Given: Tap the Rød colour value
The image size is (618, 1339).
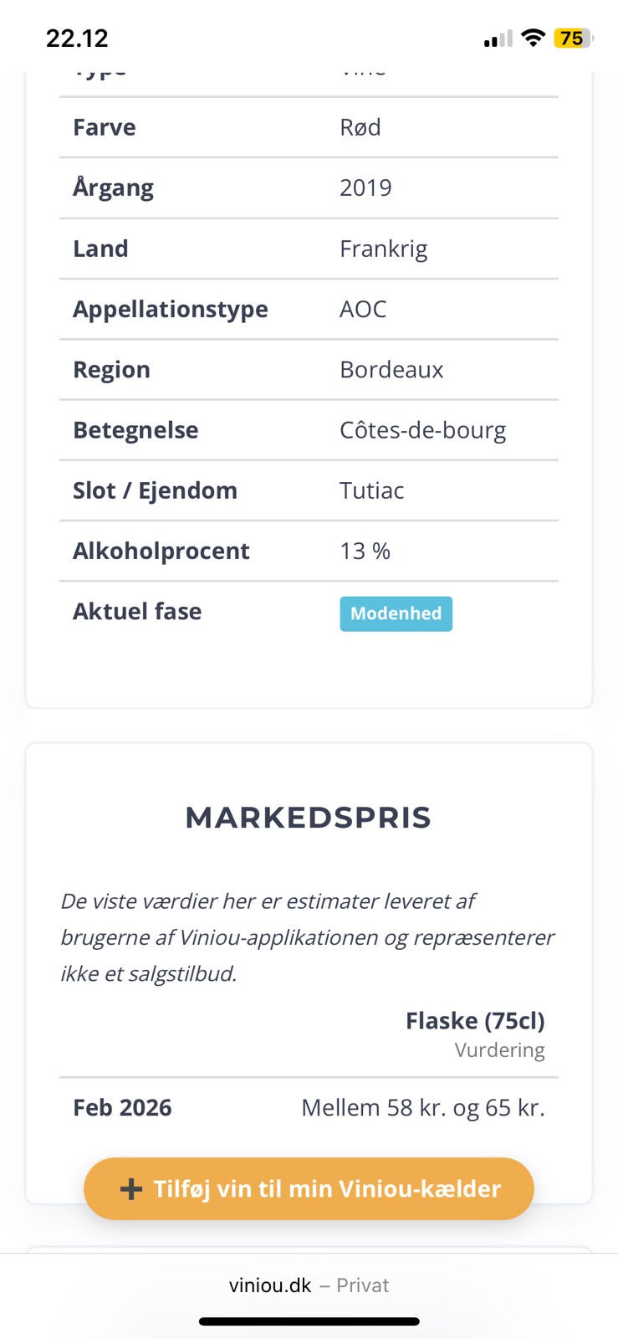Looking at the screenshot, I should pos(360,127).
